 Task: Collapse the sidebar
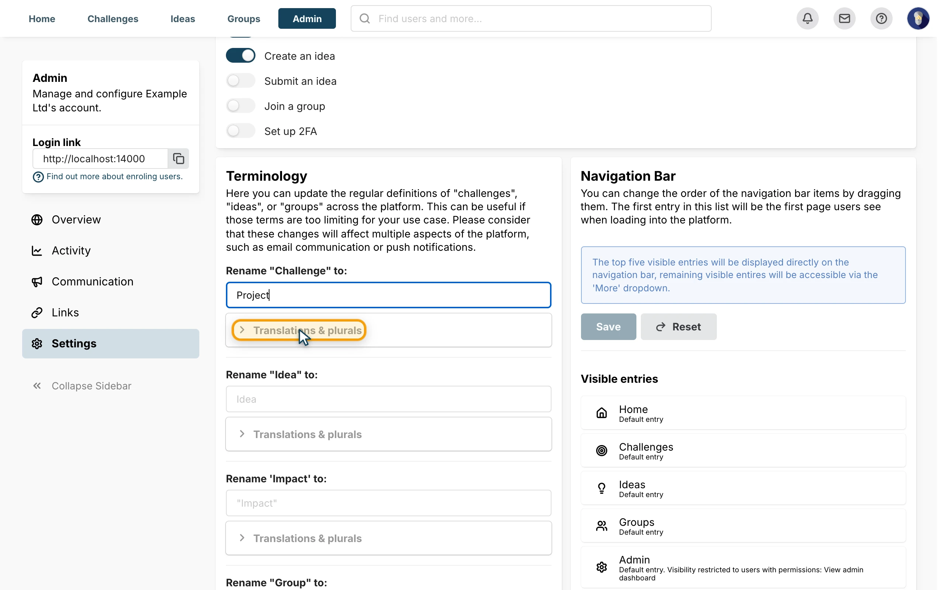(82, 386)
